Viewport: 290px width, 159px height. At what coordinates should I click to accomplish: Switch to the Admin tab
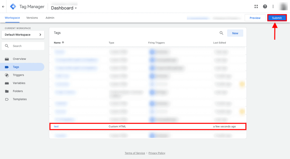coord(50,18)
